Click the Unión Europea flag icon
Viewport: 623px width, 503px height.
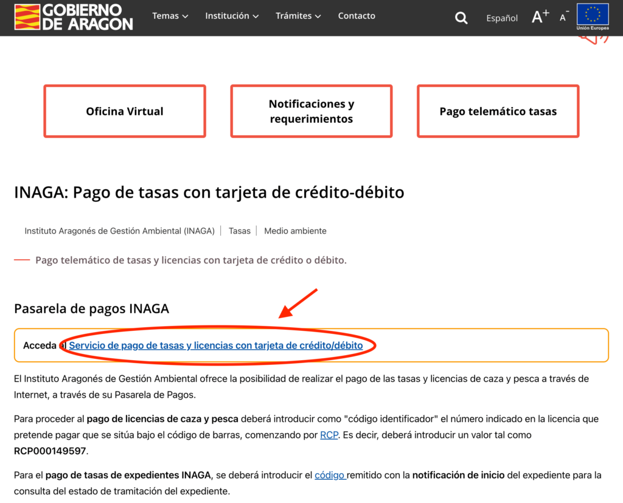click(593, 16)
